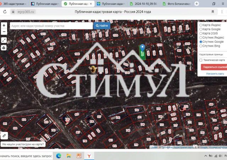Screen dimensions: 227x160
Task: Select parcel labeled 784
Action: 68,119
